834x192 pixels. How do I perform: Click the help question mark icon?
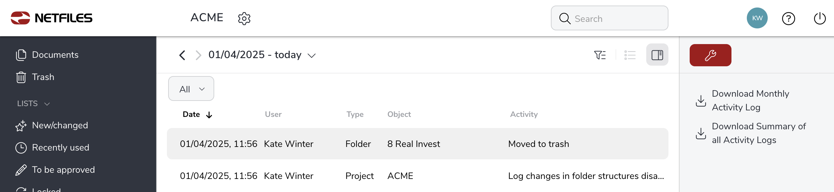[788, 19]
